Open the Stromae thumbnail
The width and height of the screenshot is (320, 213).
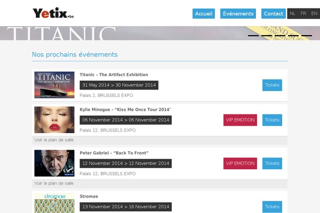pyautogui.click(x=54, y=203)
